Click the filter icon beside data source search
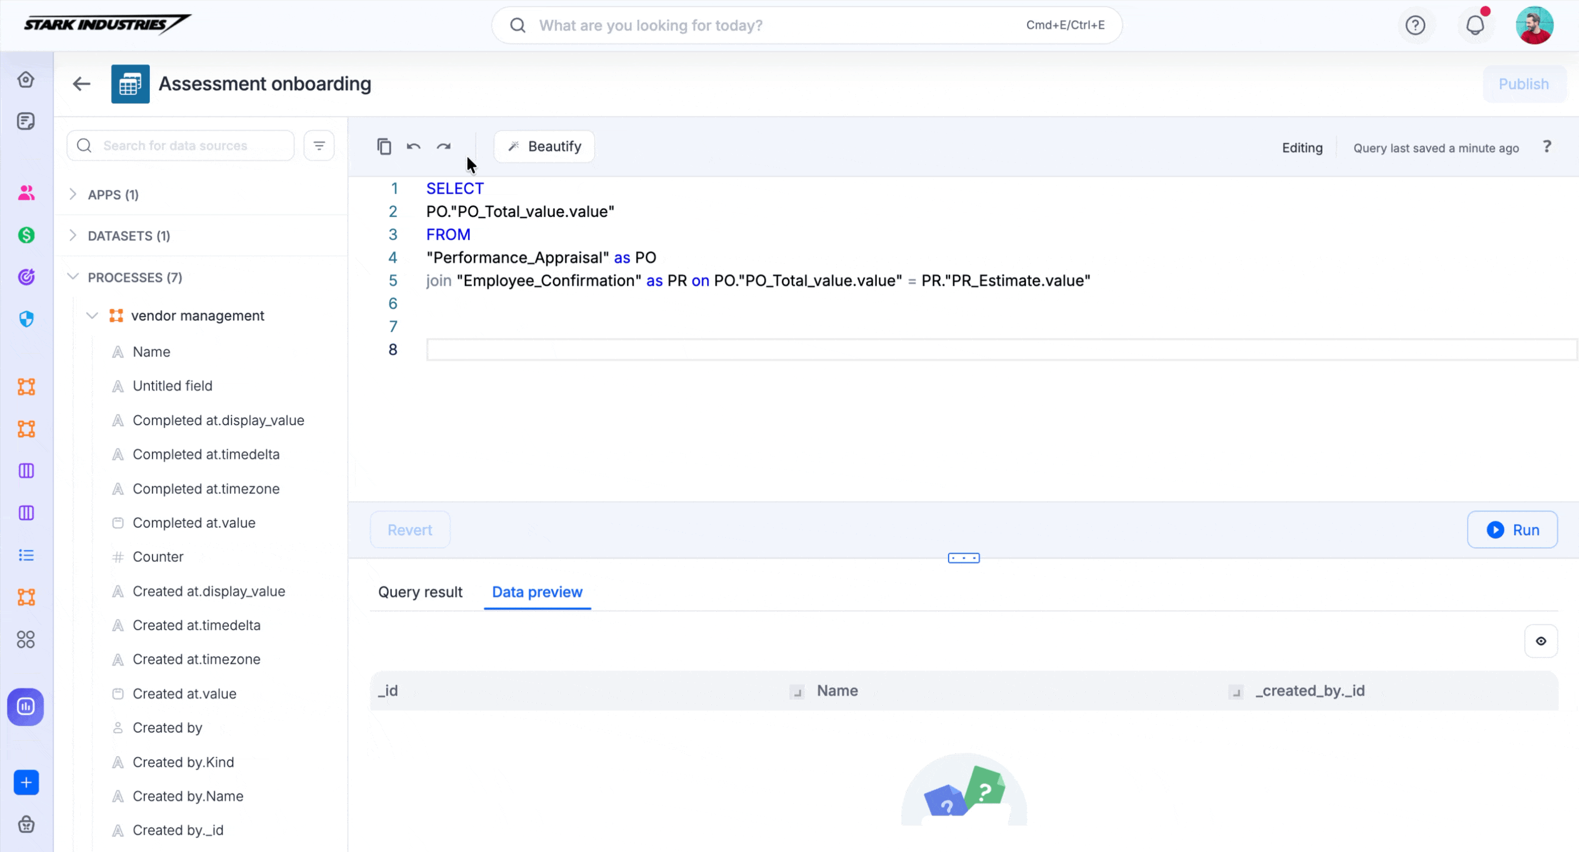Image resolution: width=1579 pixels, height=852 pixels. (319, 146)
